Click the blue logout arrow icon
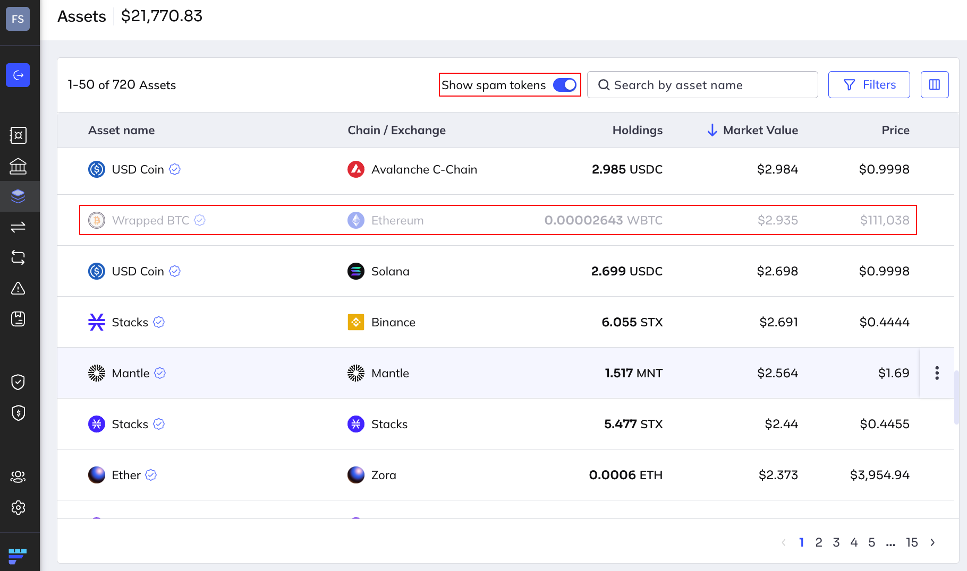 pyautogui.click(x=18, y=75)
